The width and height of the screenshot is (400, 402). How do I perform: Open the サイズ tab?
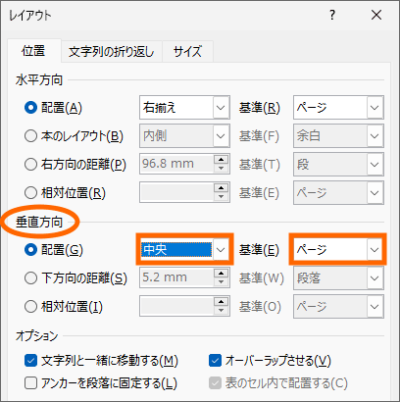[x=187, y=52]
